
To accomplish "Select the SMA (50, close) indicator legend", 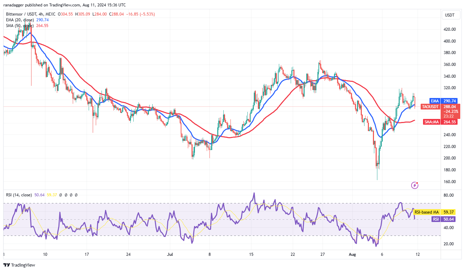I will point(19,25).
